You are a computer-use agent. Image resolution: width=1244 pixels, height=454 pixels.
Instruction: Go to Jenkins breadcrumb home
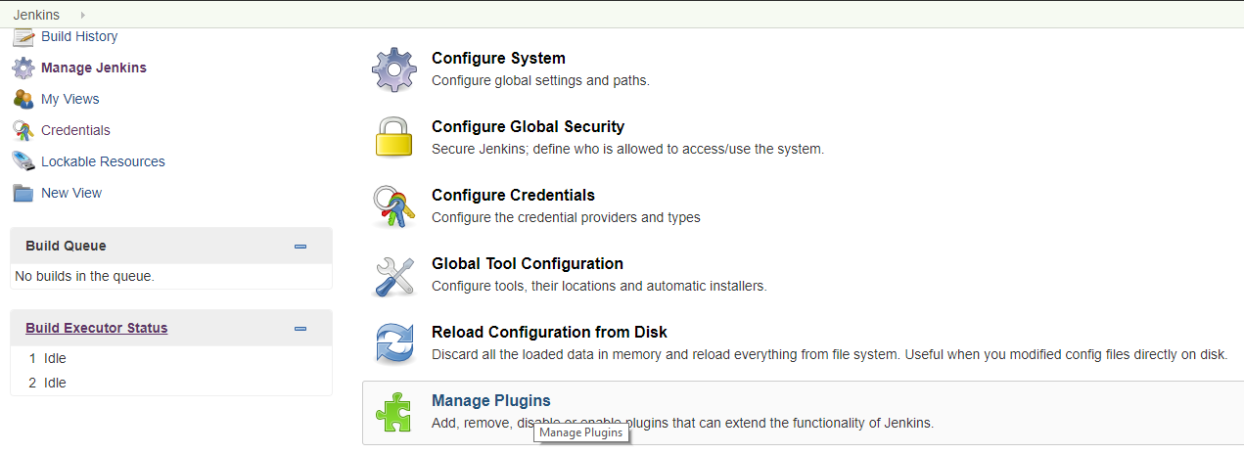pos(36,15)
